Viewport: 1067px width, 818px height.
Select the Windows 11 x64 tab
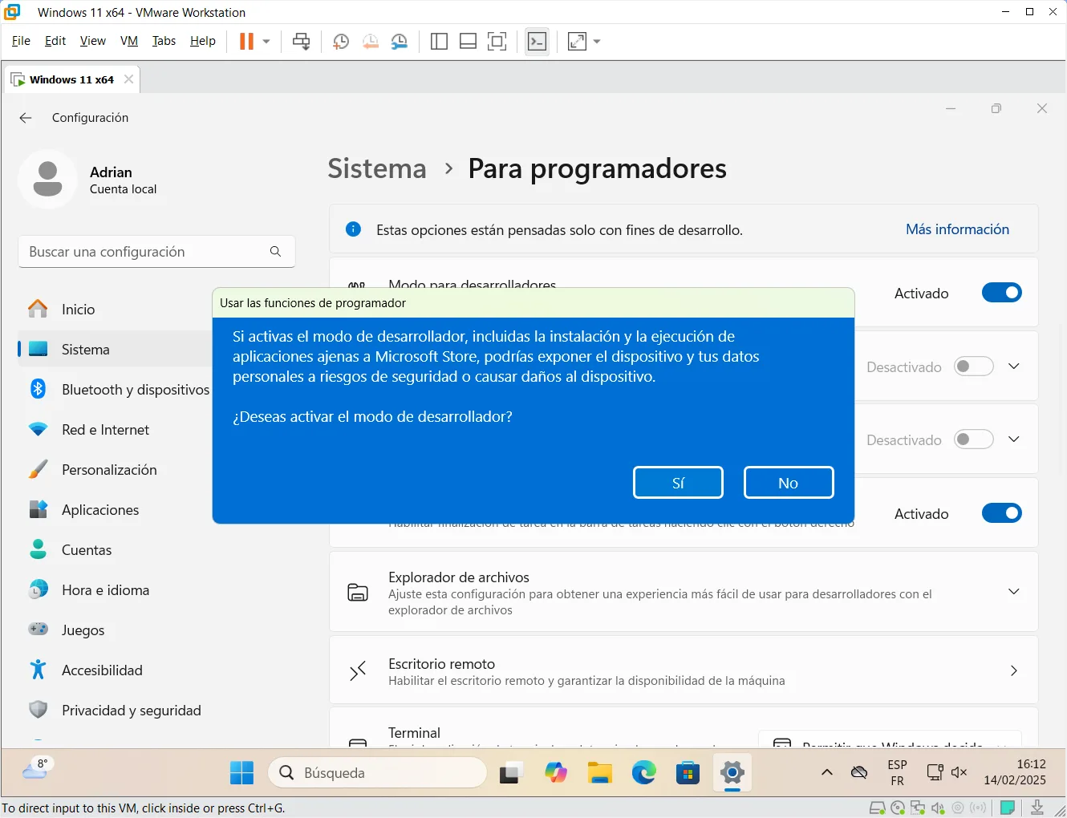pos(71,79)
